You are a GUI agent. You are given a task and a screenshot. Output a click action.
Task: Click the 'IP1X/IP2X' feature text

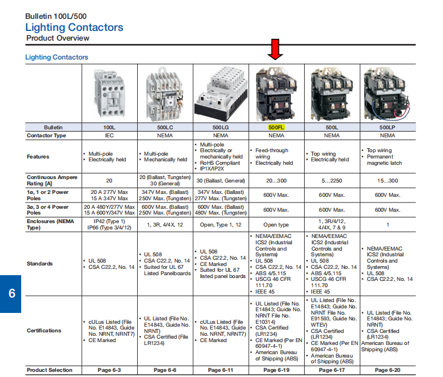pos(212,169)
